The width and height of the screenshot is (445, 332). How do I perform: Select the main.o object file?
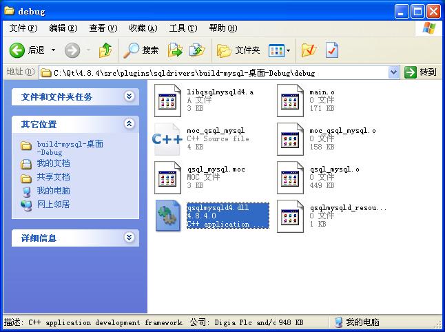(x=290, y=101)
